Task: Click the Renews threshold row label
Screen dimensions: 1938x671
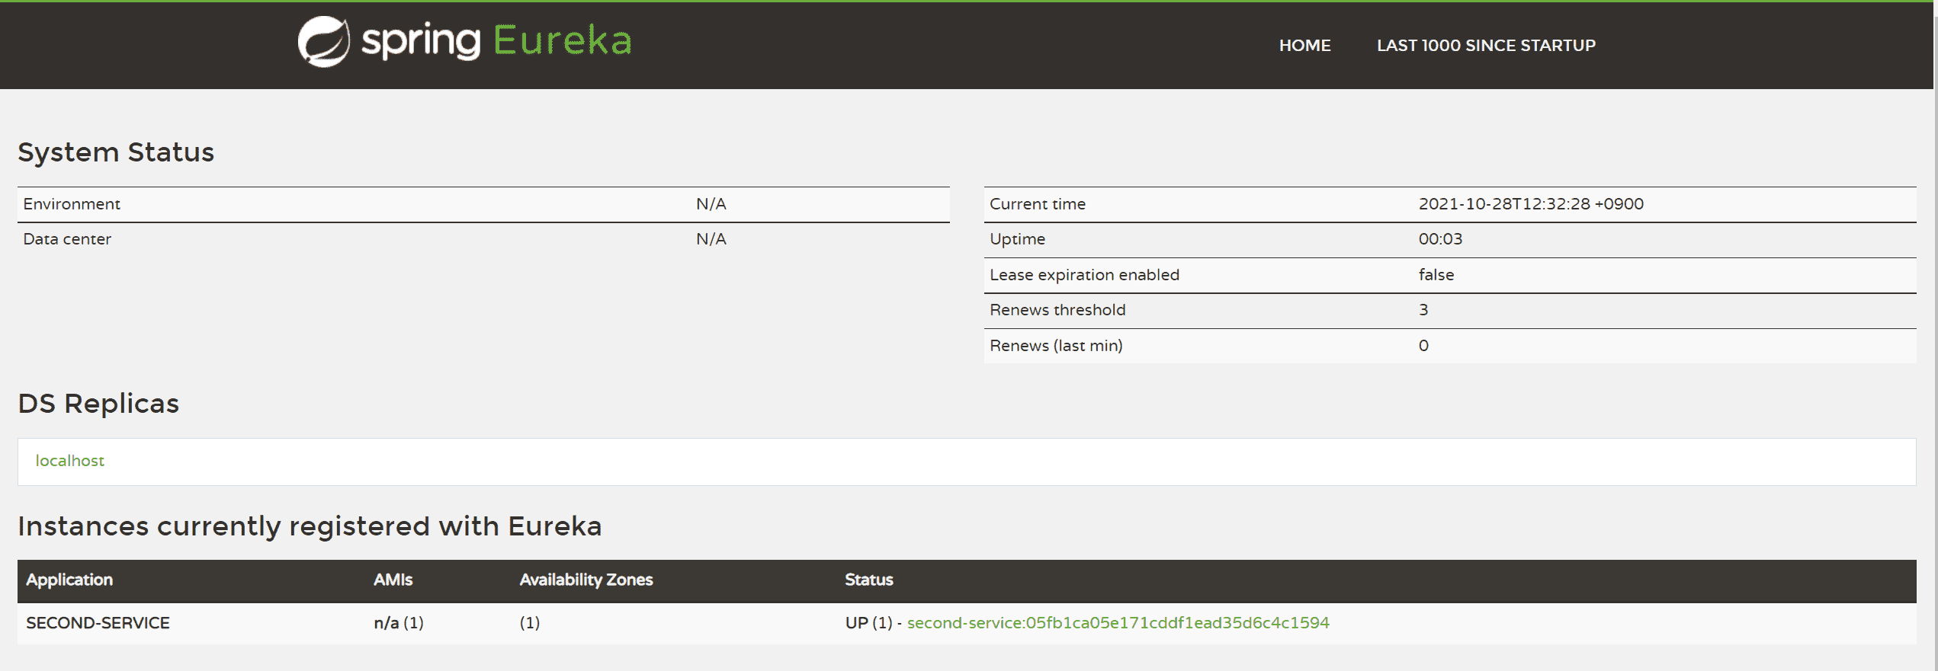Action: 1057,310
